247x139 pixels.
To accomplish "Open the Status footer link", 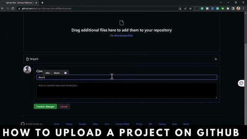I will [x=95, y=124].
